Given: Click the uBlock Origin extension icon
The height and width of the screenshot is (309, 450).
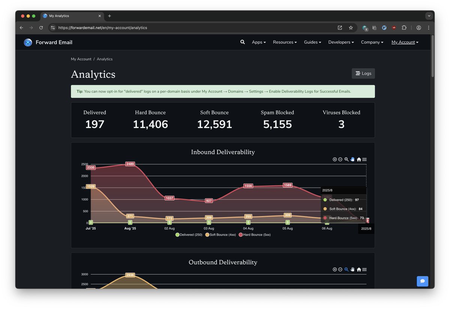Looking at the screenshot, I should click(x=394, y=28).
